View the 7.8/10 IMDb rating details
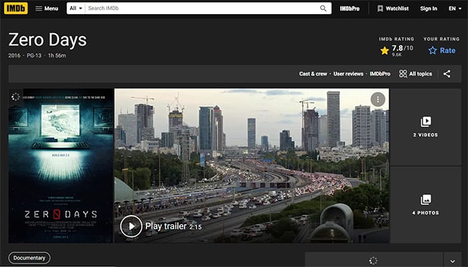The image size is (468, 267). (396, 50)
